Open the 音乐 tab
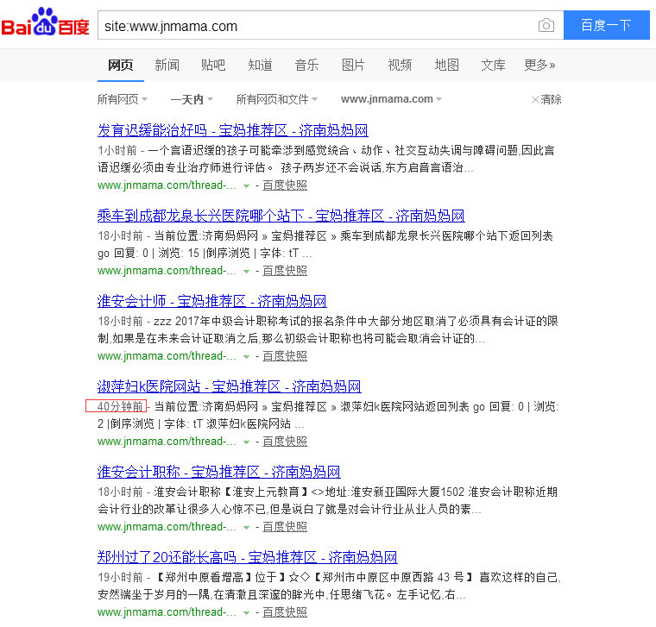656x627 pixels. tap(306, 66)
